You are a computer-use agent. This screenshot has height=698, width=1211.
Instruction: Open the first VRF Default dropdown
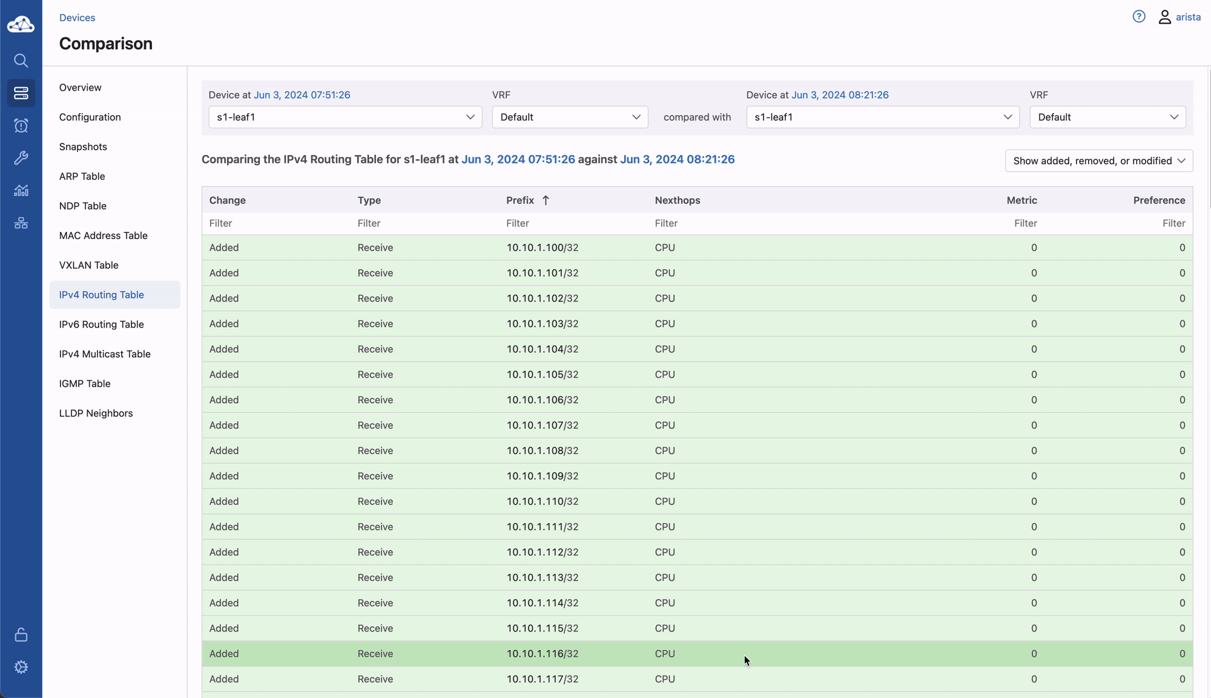click(x=569, y=117)
